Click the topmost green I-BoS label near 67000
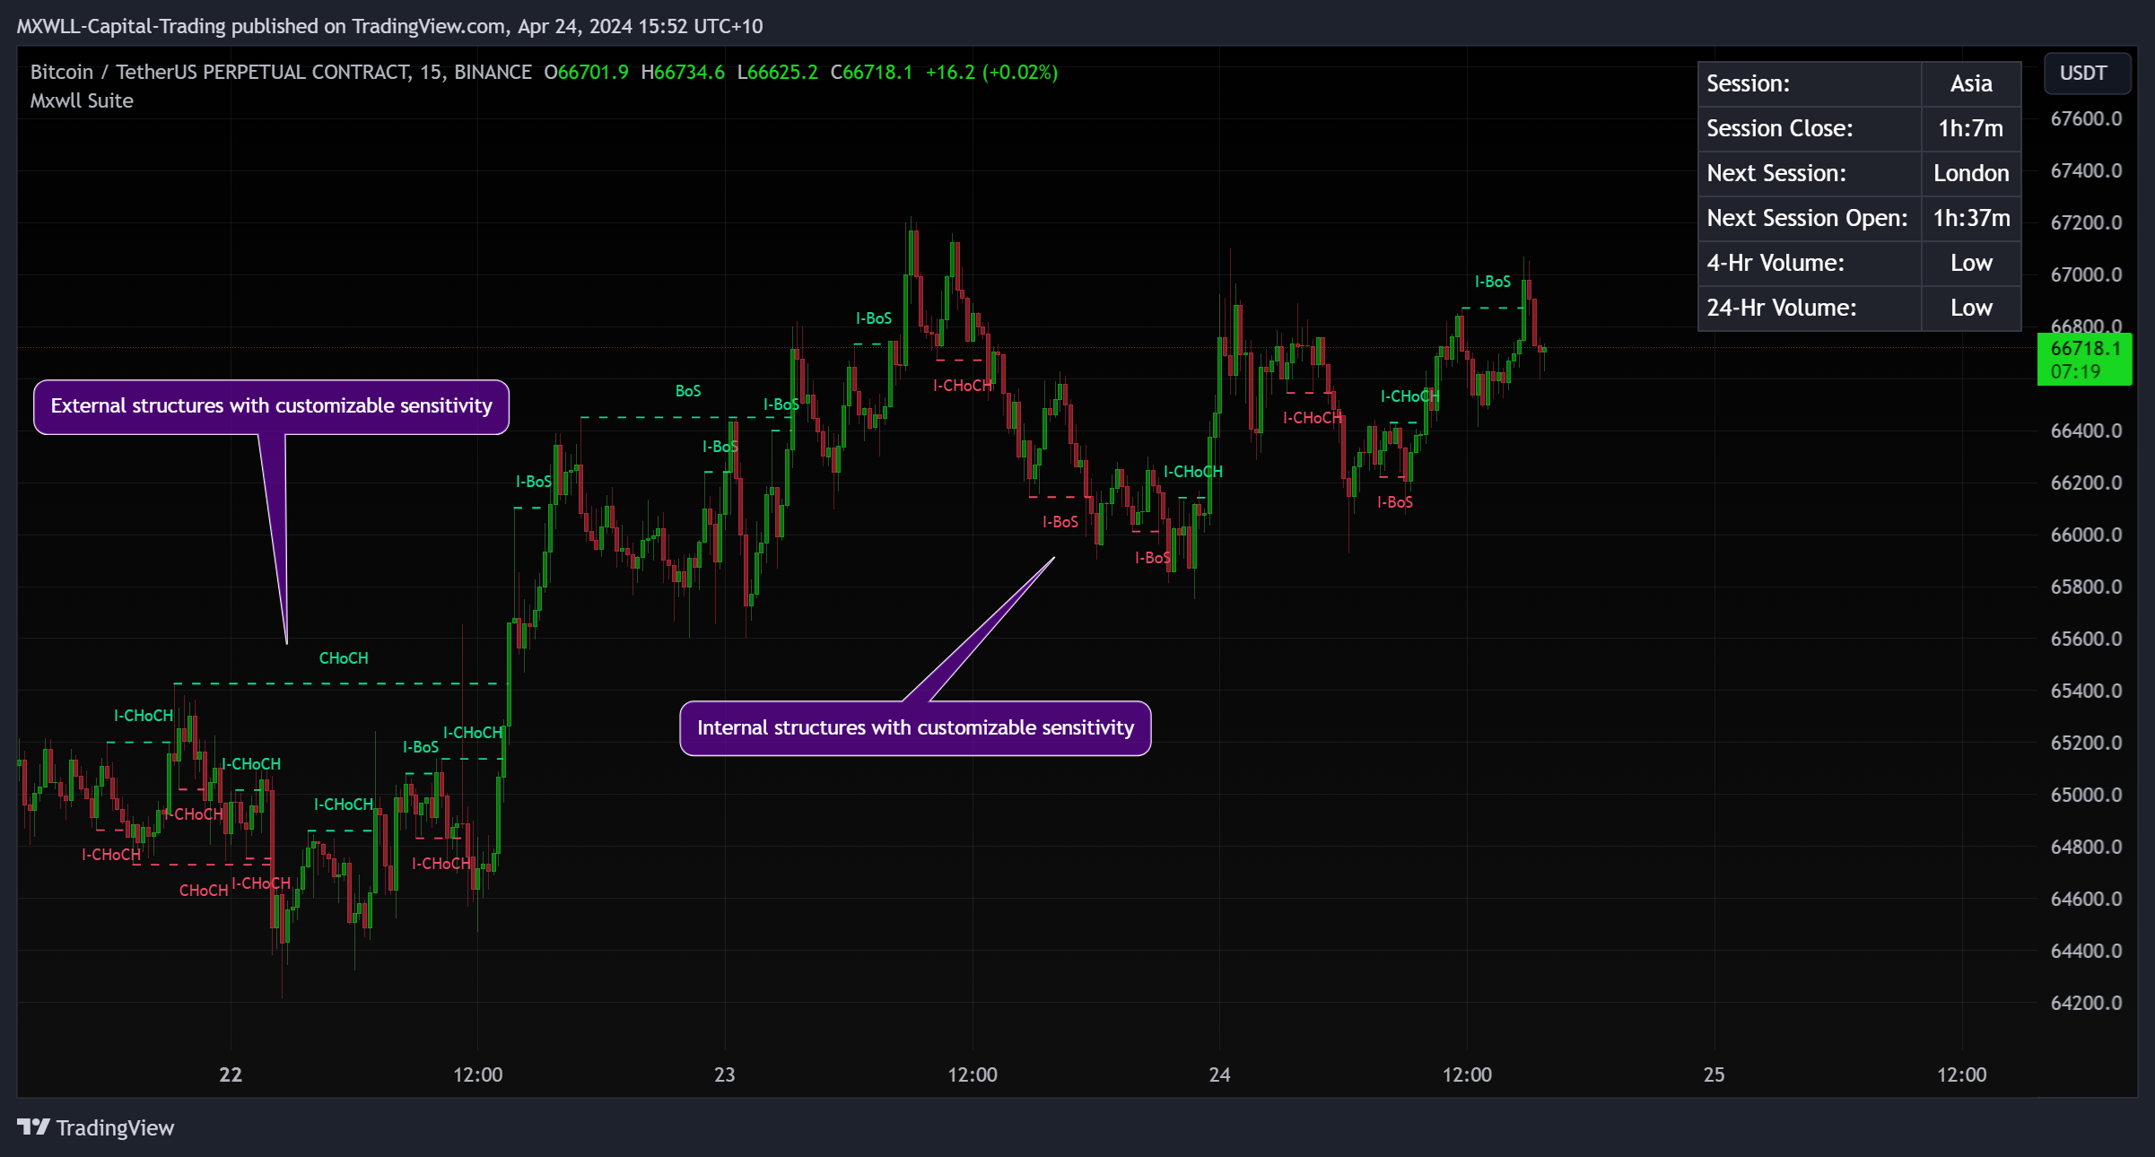Viewport: 2155px width, 1157px height. click(1493, 282)
